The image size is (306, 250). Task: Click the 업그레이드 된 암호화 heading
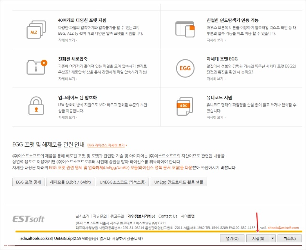tap(78, 98)
